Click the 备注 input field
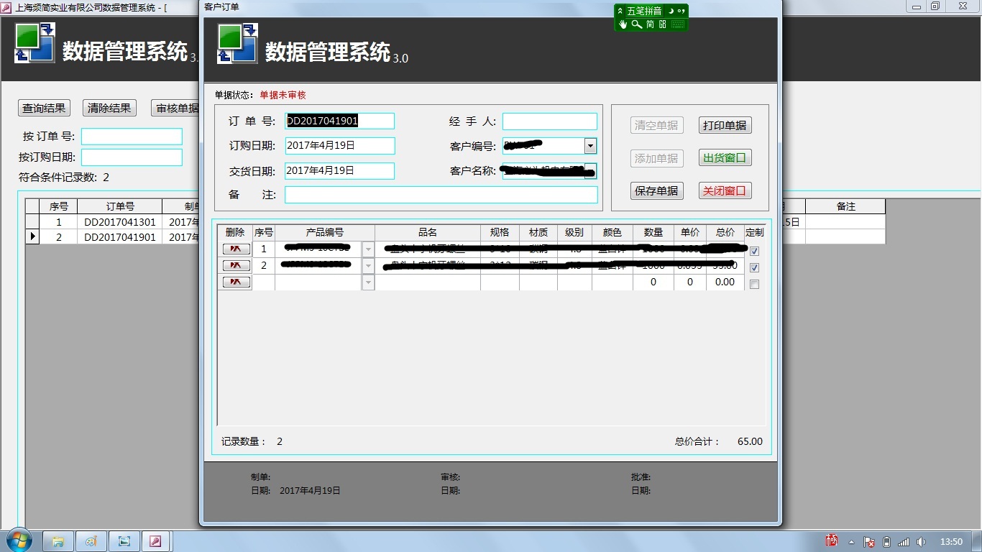982x552 pixels. pyautogui.click(x=441, y=195)
